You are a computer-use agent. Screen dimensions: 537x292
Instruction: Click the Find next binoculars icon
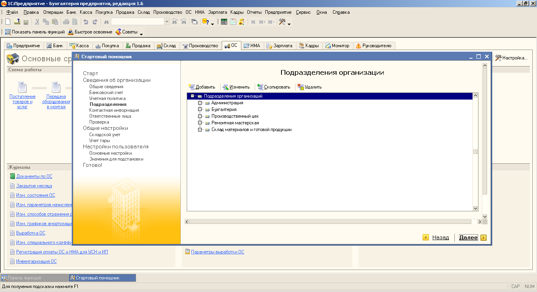point(183,22)
